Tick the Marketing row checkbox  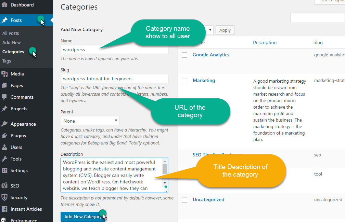tap(184, 81)
